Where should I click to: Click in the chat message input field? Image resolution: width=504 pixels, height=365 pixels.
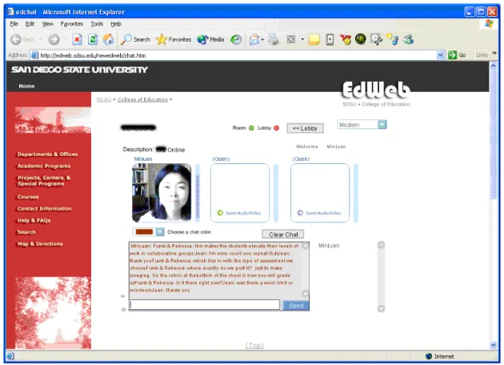[205, 305]
